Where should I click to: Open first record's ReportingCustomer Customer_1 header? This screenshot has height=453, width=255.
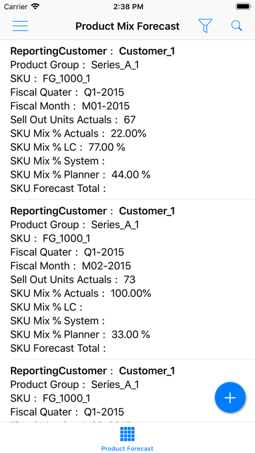coord(92,51)
